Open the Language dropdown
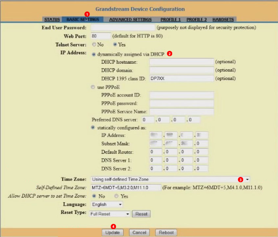This screenshot has height=237, width=278. (107, 205)
